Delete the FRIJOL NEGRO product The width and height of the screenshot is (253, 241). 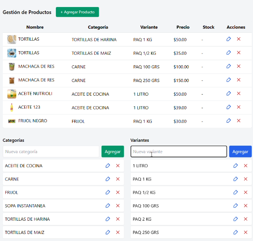[239, 121]
